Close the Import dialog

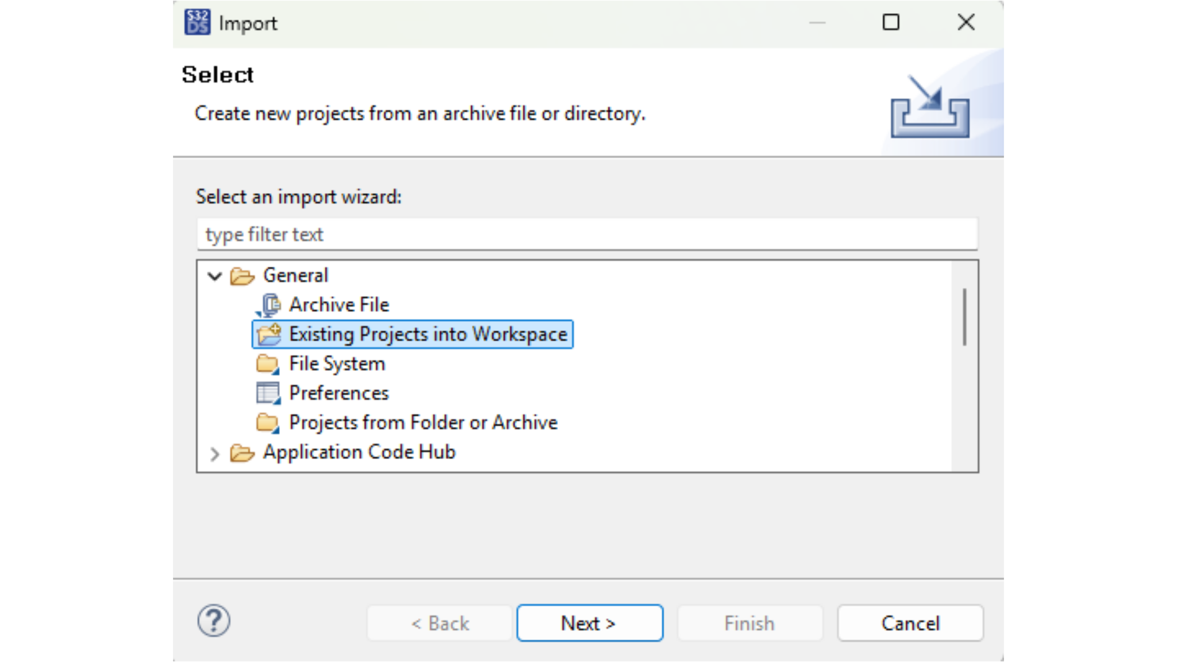tap(966, 22)
